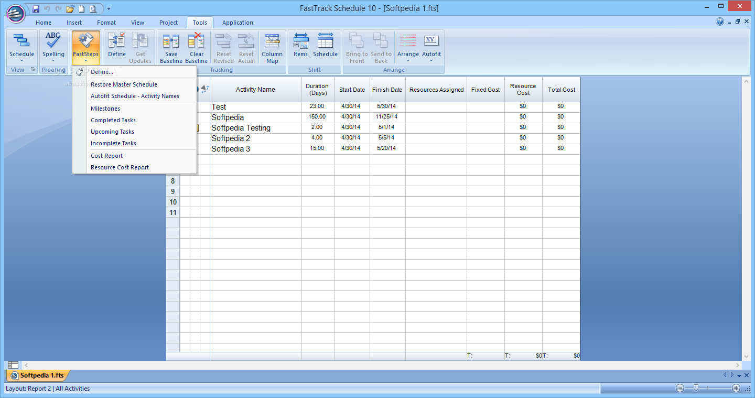Click the layout selector icon above document tabs
Viewport: 755px width, 398px height.
pos(13,365)
